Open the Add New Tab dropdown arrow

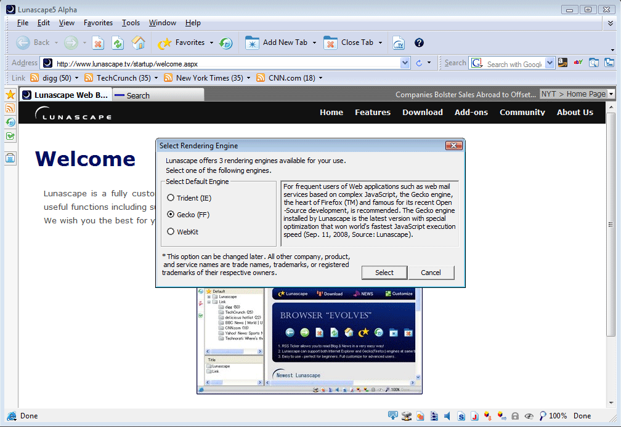[314, 43]
